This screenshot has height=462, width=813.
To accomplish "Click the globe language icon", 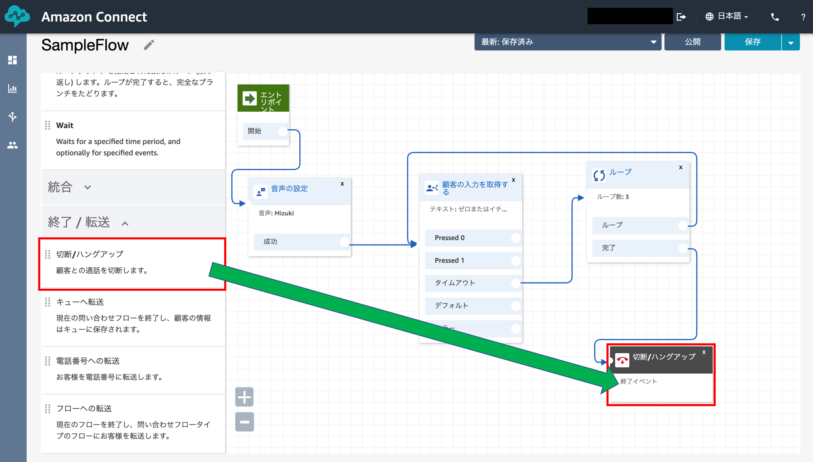I will [710, 16].
